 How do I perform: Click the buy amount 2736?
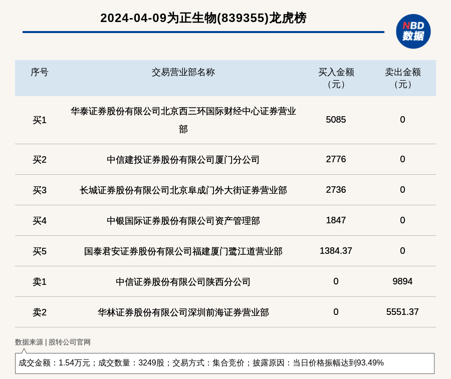point(336,190)
